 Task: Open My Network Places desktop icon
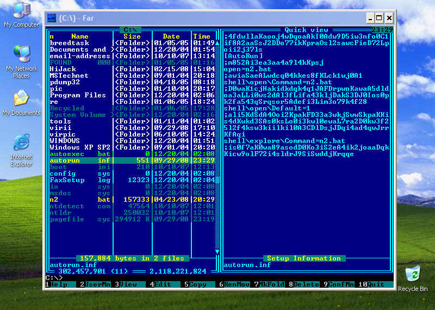click(21, 61)
